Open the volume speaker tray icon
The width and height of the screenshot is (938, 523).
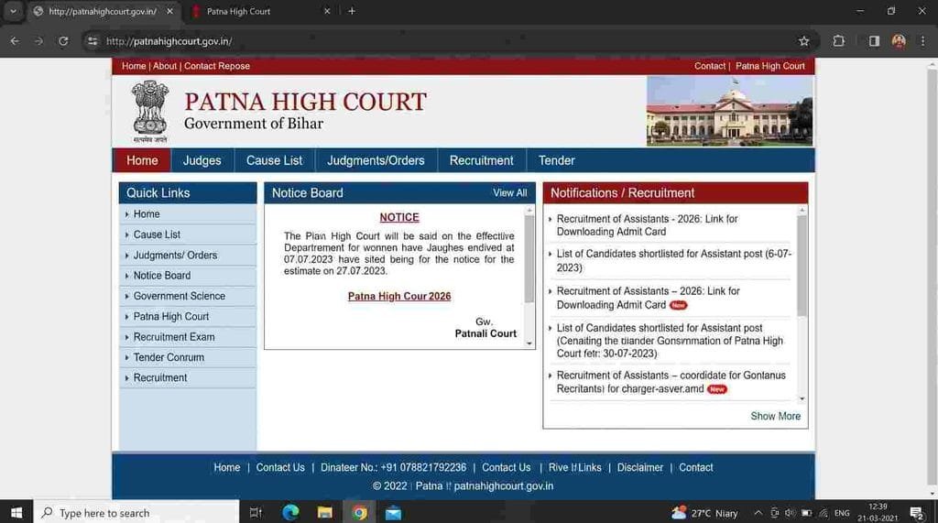pos(791,513)
